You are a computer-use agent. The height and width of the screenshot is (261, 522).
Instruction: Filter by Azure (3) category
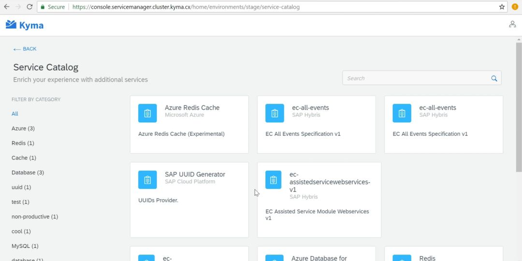pos(23,129)
